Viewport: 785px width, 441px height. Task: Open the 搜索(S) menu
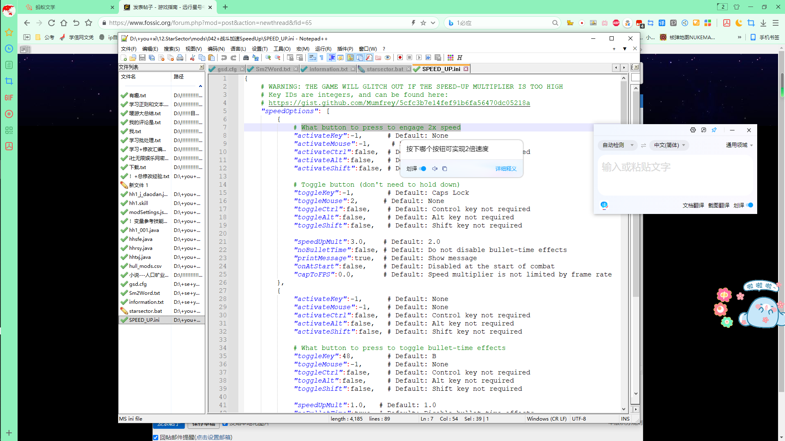click(171, 49)
